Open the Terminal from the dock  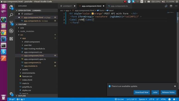coord(4,46)
